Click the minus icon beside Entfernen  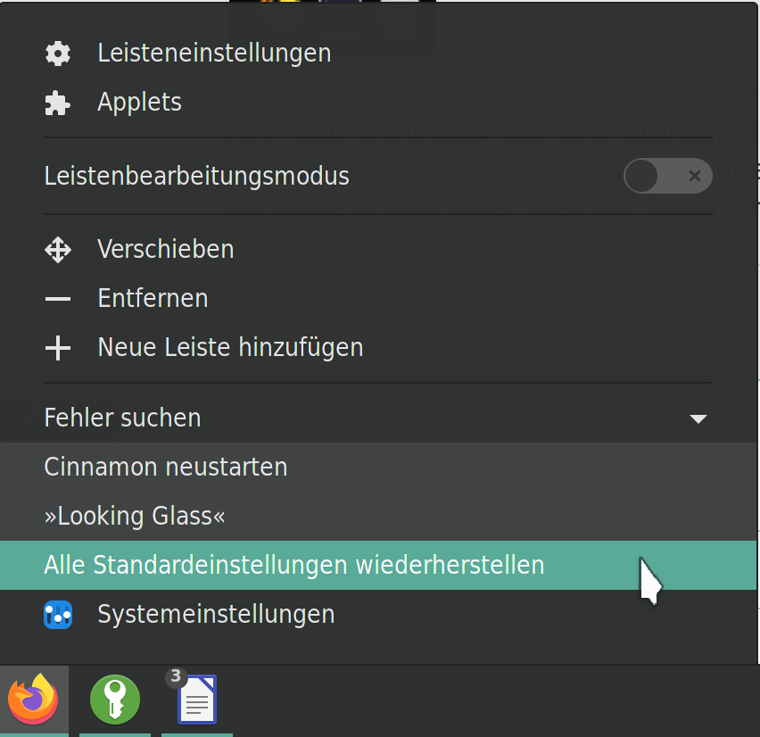tap(57, 298)
